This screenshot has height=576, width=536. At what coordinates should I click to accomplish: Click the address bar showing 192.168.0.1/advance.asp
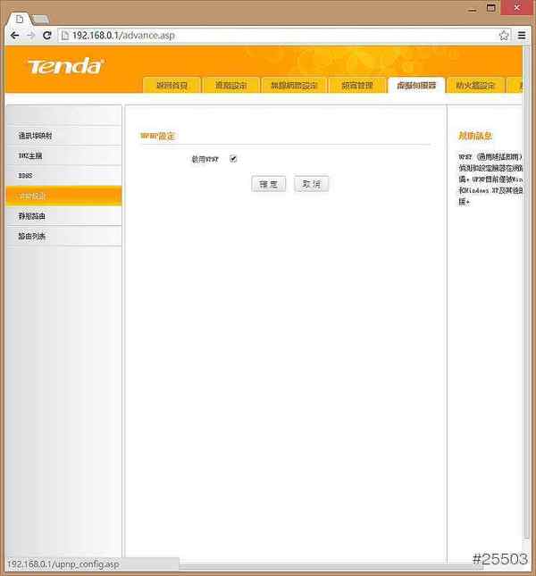click(x=283, y=36)
